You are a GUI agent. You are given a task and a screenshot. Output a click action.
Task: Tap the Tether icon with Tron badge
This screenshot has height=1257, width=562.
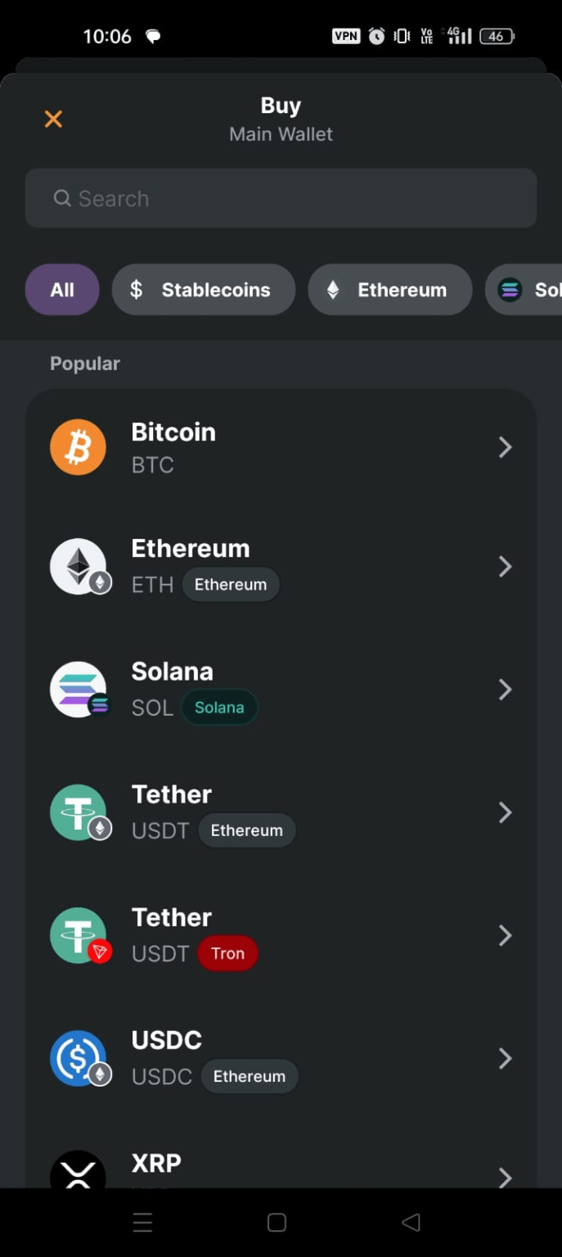coord(78,935)
